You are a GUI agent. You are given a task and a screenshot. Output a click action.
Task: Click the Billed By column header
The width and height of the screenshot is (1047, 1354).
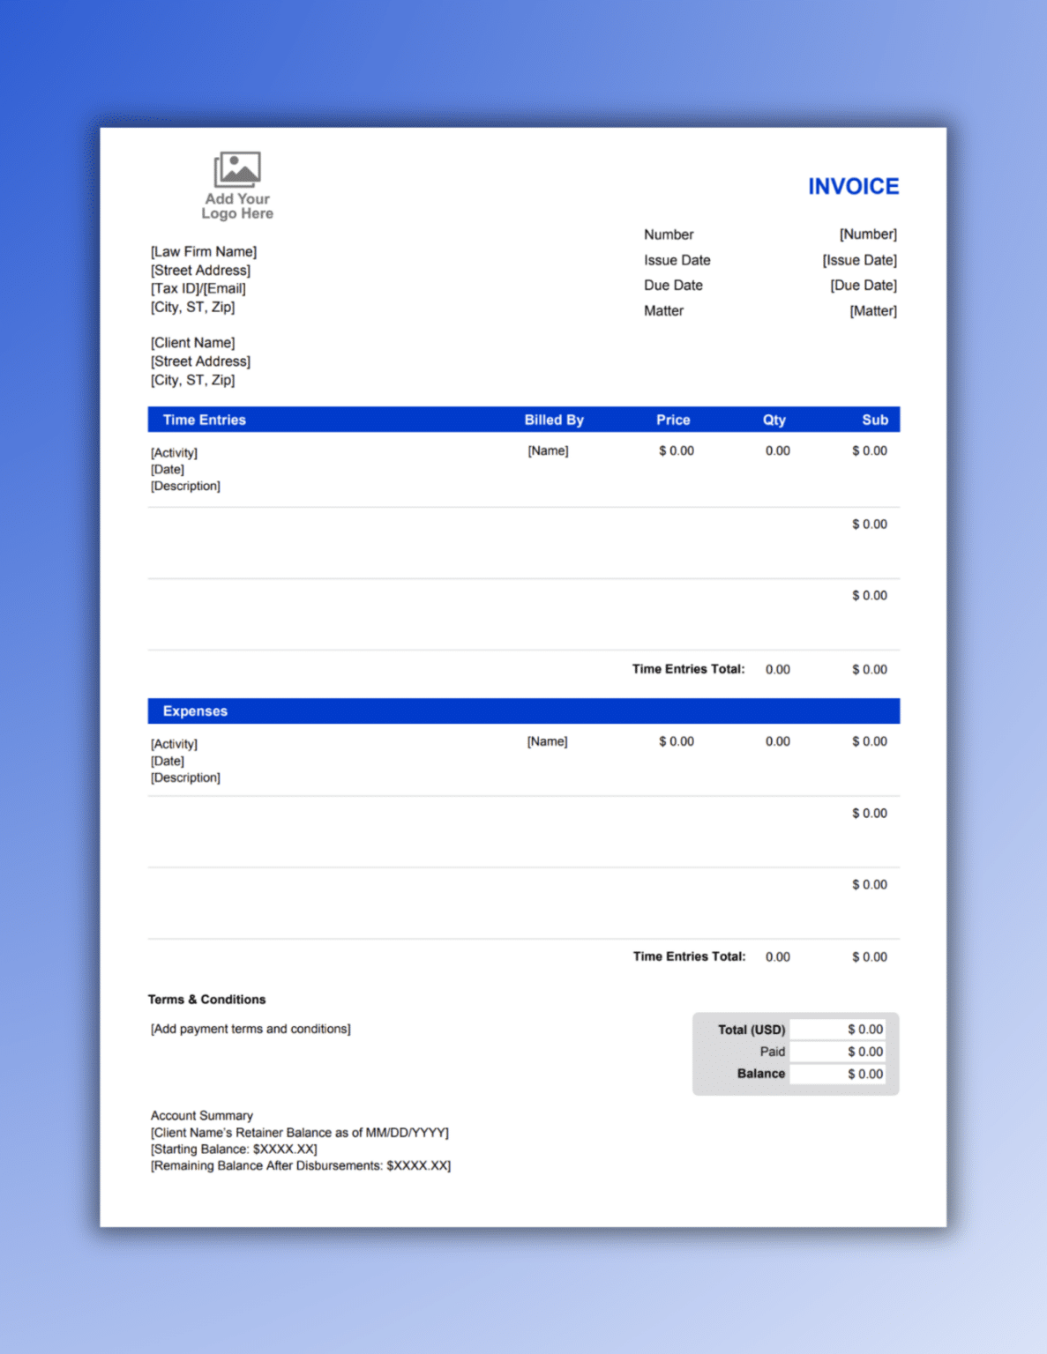pos(554,420)
